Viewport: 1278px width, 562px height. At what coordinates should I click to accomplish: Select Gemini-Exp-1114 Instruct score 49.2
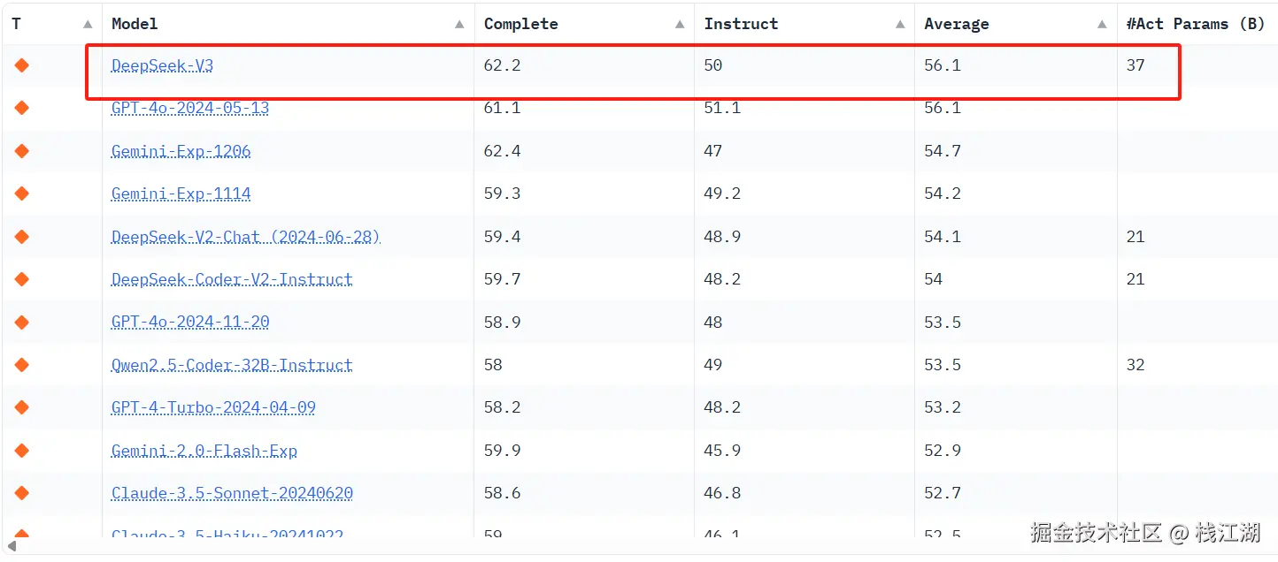tap(722, 194)
